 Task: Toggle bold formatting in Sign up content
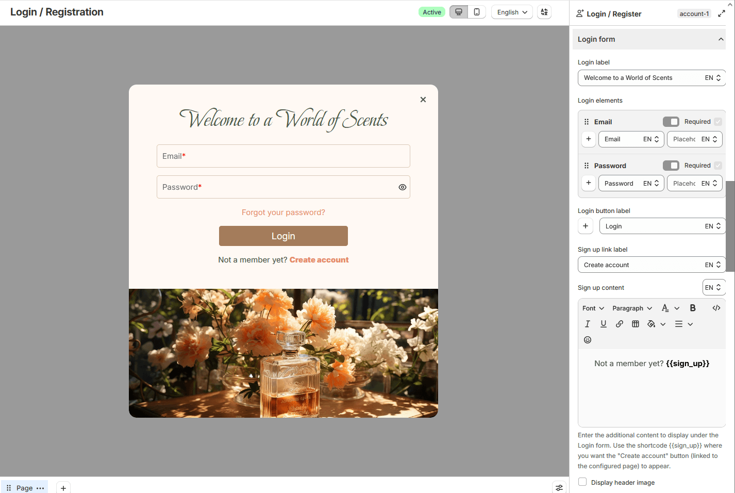coord(693,308)
